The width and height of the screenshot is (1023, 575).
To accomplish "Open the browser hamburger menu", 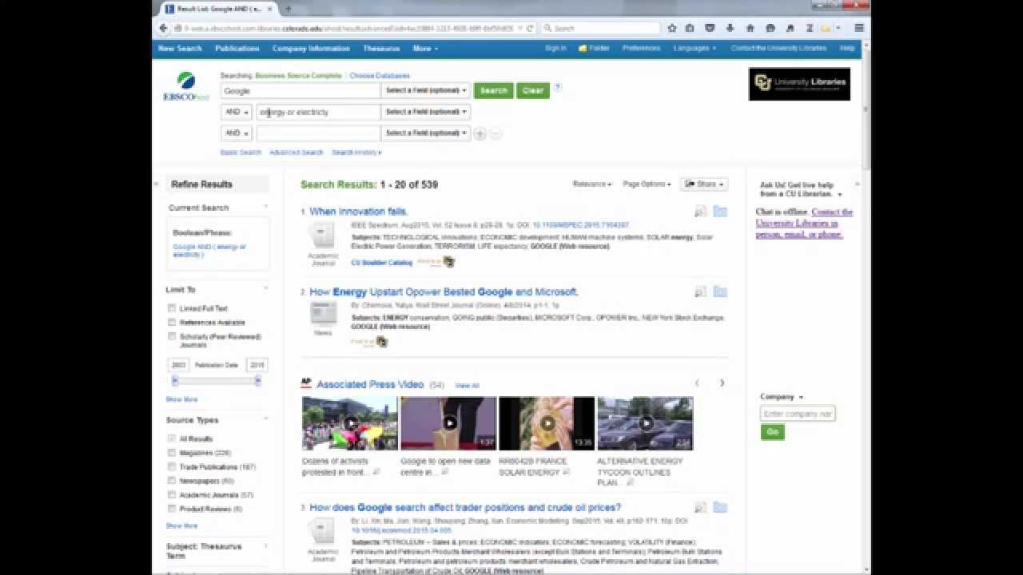I will (859, 28).
